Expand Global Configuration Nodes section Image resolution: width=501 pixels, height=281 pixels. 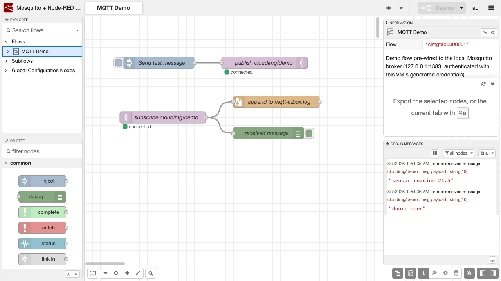(6, 71)
